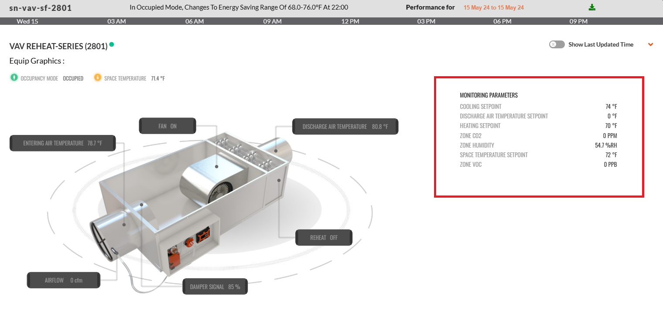Click the FAN ON label
663x330 pixels.
[167, 126]
